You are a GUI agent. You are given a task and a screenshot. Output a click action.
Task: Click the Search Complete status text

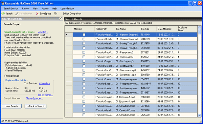click(20, 32)
